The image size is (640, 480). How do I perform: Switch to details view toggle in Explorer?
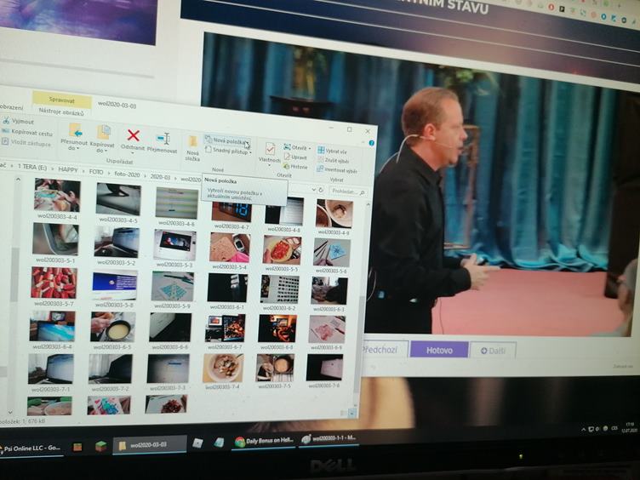(x=344, y=413)
